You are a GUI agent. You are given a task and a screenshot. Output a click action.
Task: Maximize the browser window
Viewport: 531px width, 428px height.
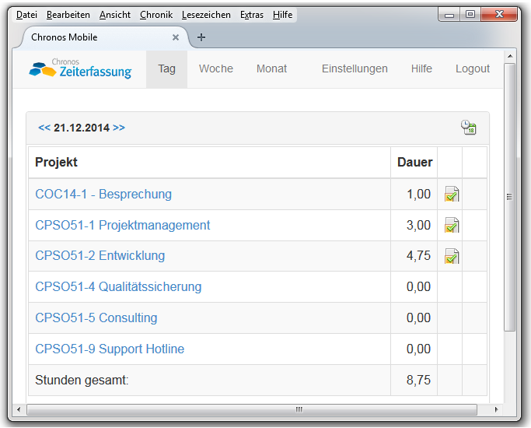pos(470,15)
